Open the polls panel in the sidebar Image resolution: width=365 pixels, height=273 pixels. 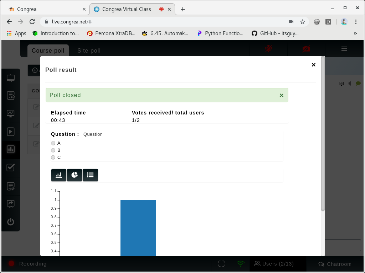point(11,149)
